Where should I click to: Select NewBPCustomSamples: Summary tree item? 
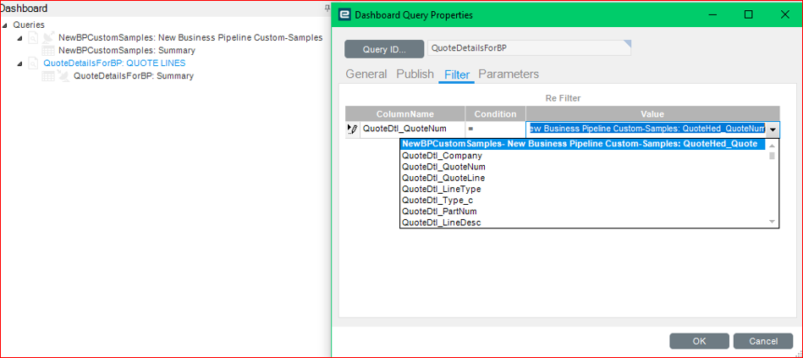pos(127,50)
